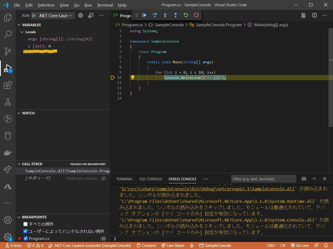Screen dimensions: 333x249
Task: Click Continue in debug toolbar
Action: pyautogui.click(x=144, y=15)
